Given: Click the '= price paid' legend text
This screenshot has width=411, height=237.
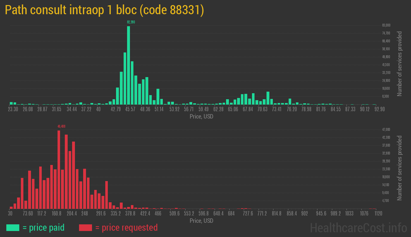Looking at the screenshot, I should 44,228.
